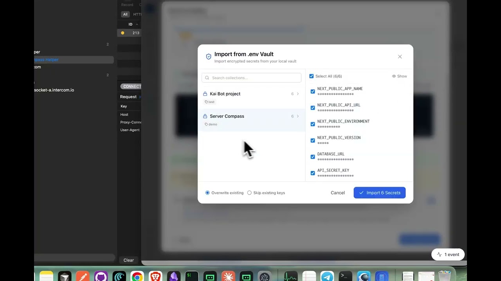Open Brave browser from the dock
This screenshot has width=501, height=281.
point(155,276)
